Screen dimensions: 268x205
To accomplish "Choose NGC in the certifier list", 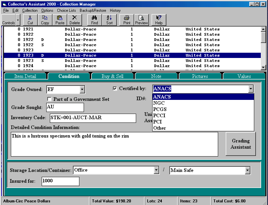I will 203,103.
